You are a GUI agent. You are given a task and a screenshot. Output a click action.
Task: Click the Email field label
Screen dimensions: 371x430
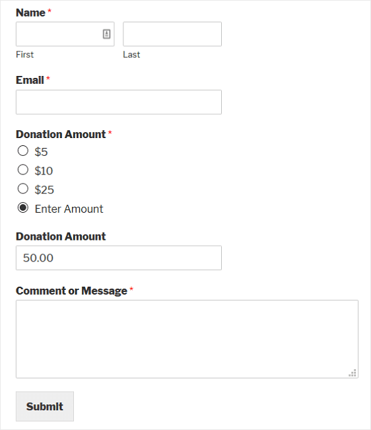click(x=30, y=80)
